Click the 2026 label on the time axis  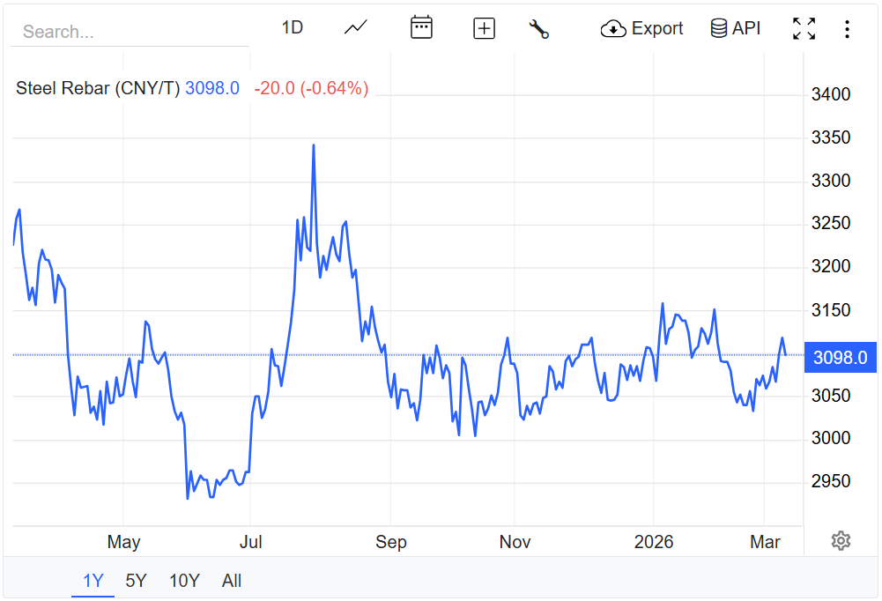(x=654, y=542)
